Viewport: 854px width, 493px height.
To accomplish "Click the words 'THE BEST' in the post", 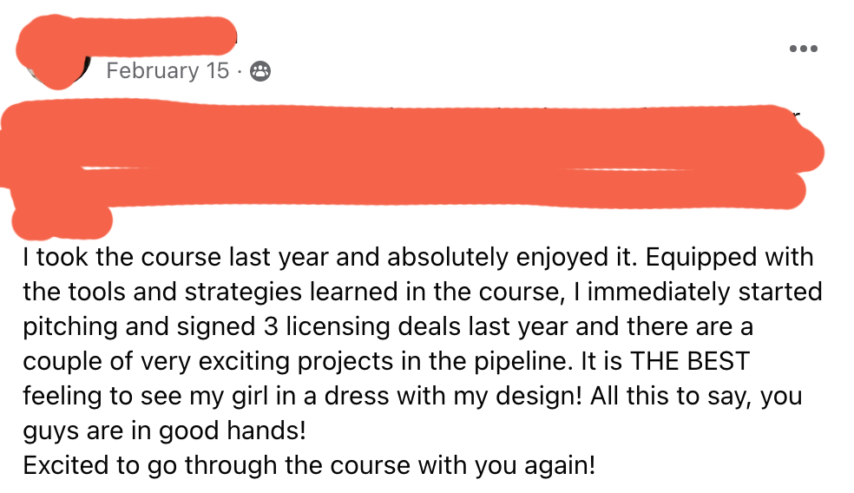I will [x=690, y=361].
